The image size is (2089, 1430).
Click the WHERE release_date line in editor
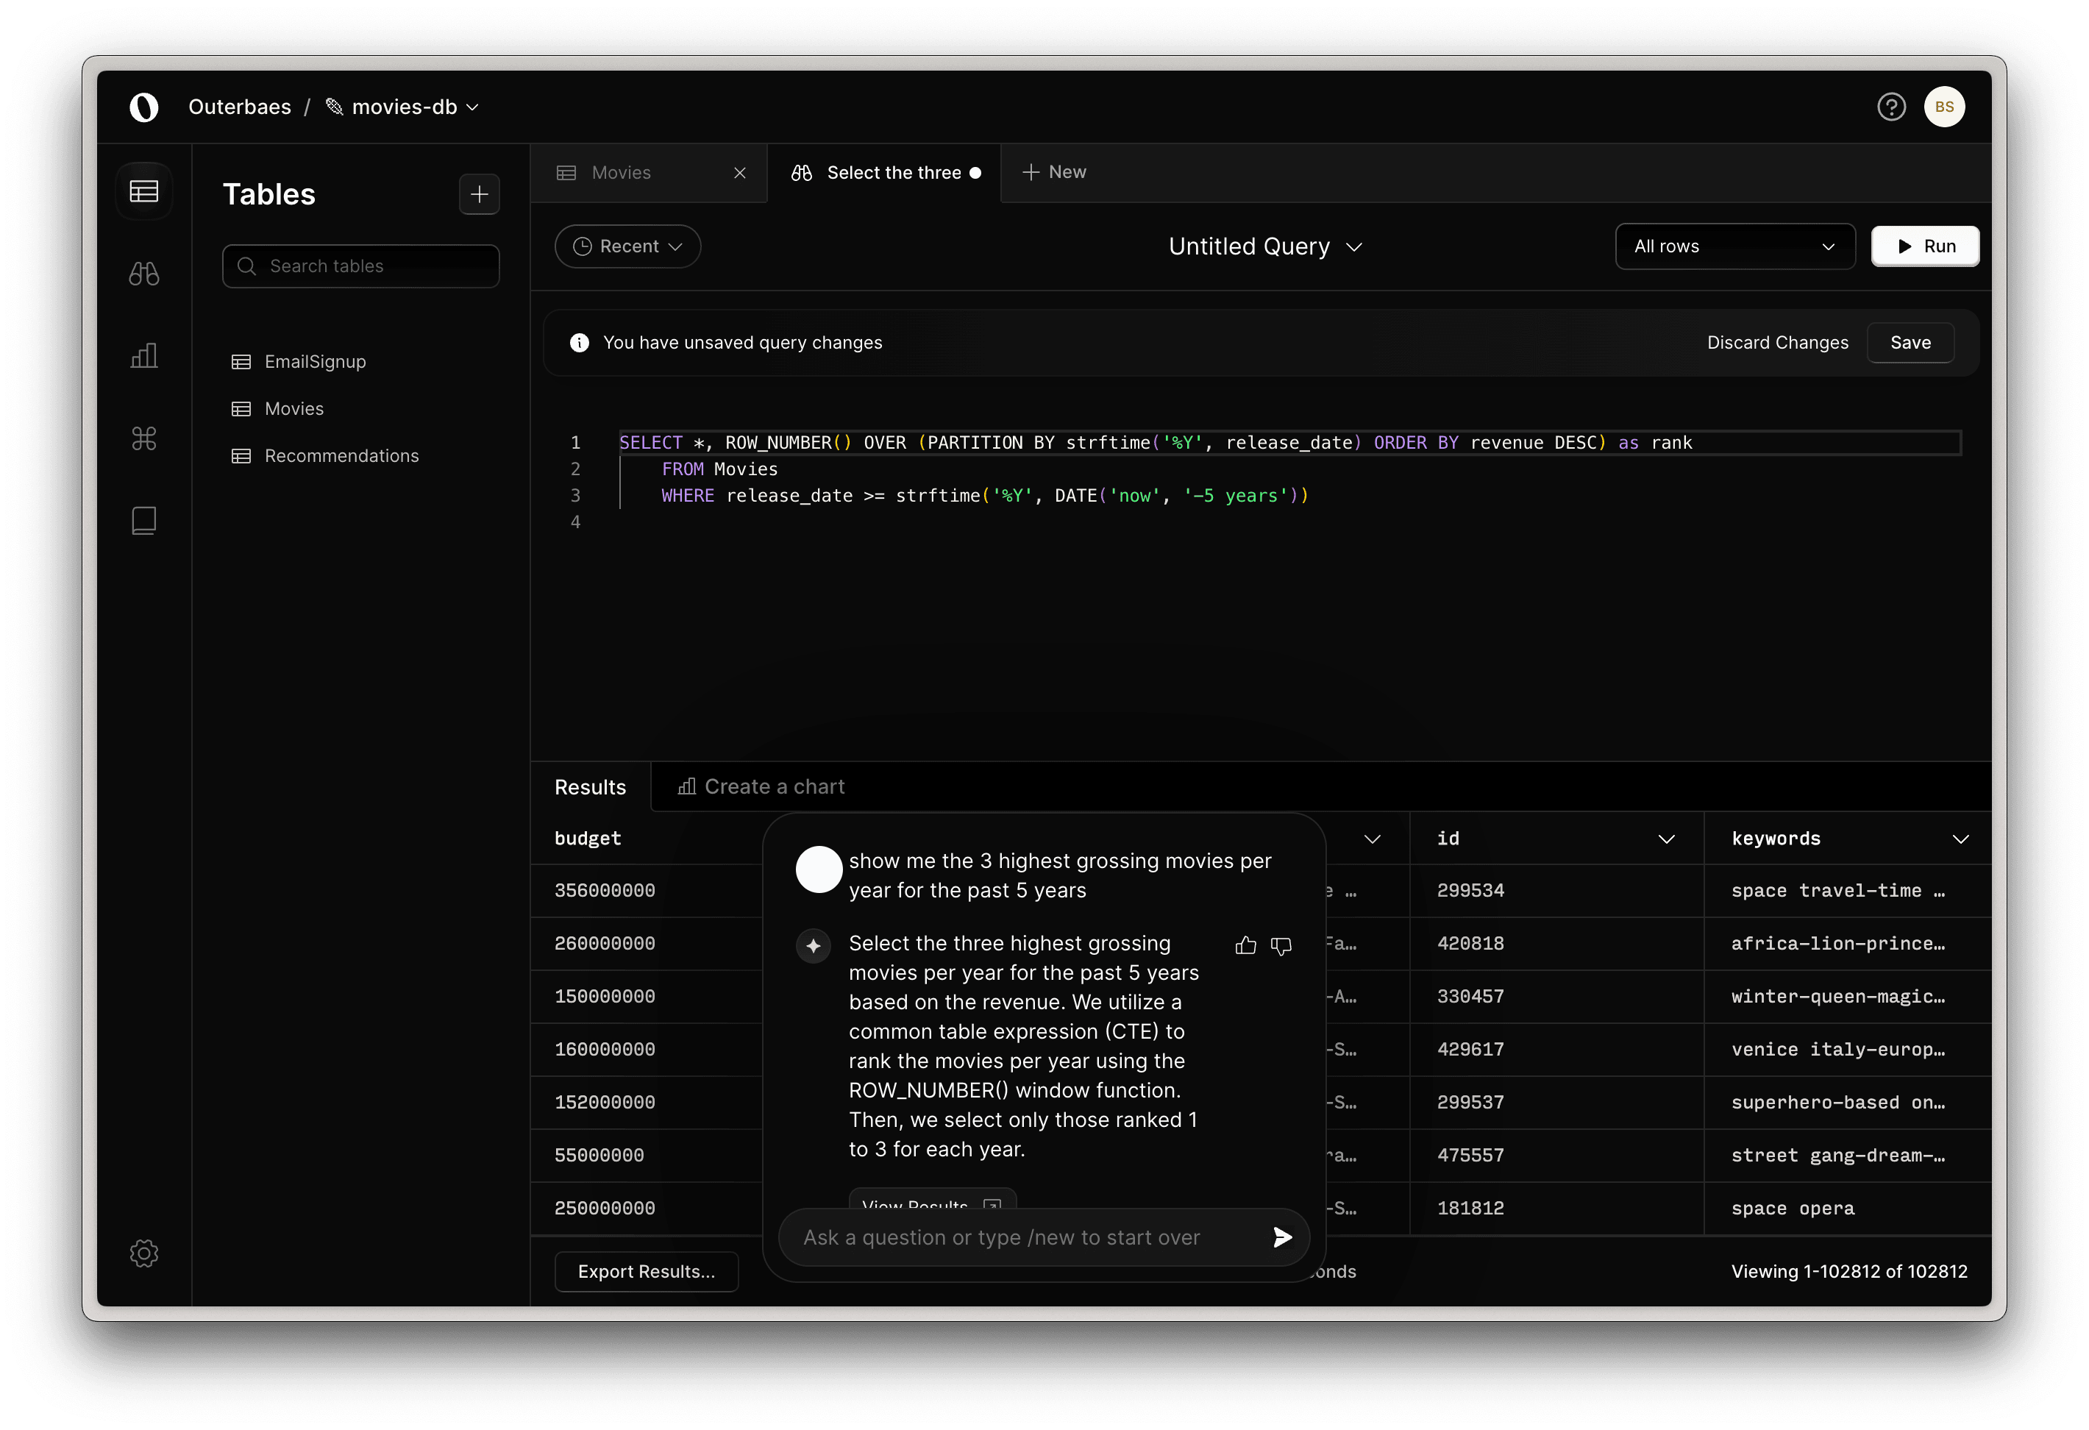(984, 495)
